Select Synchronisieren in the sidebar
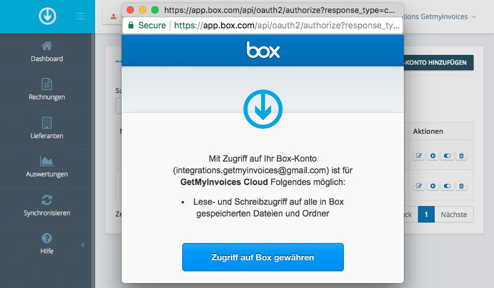494x288 pixels. [x=47, y=206]
